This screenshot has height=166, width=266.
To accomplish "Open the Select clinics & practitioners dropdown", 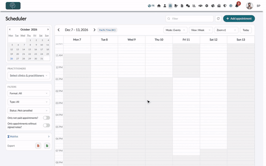I will pyautogui.click(x=29, y=76).
